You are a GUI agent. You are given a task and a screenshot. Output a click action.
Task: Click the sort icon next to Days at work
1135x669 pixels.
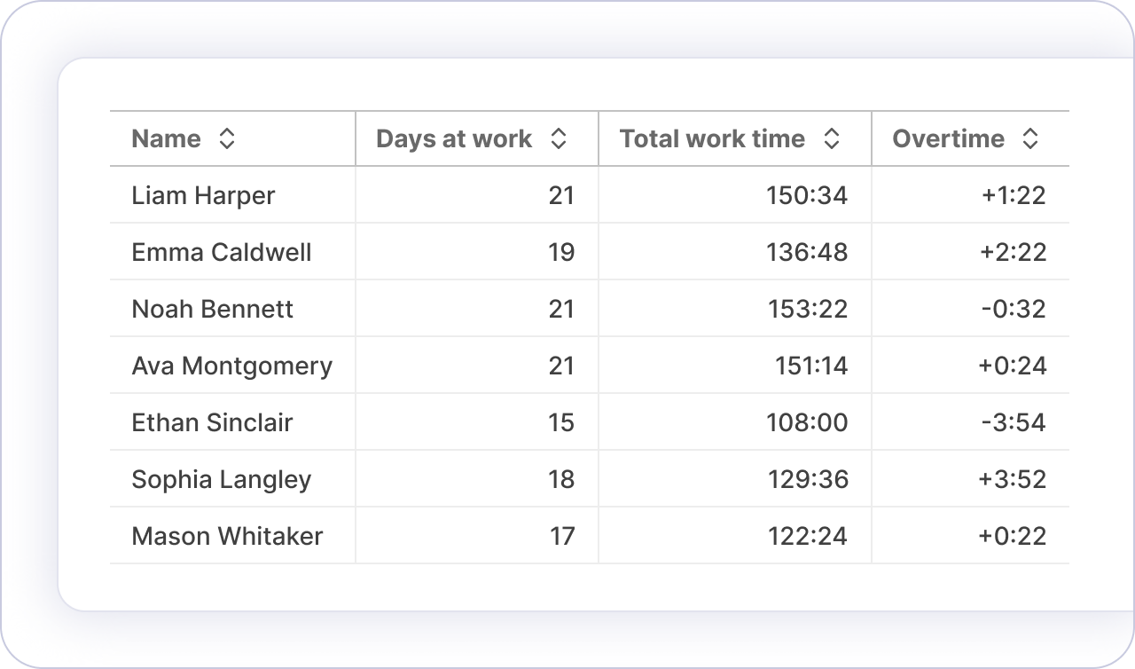(558, 138)
